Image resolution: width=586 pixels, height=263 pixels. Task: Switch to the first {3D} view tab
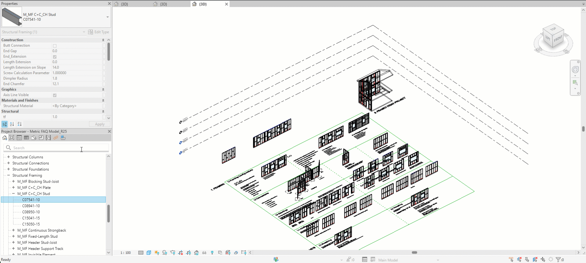pyautogui.click(x=125, y=4)
